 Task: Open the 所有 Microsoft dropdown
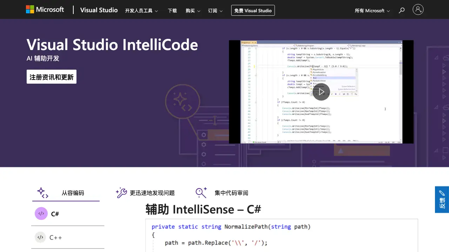pyautogui.click(x=372, y=10)
